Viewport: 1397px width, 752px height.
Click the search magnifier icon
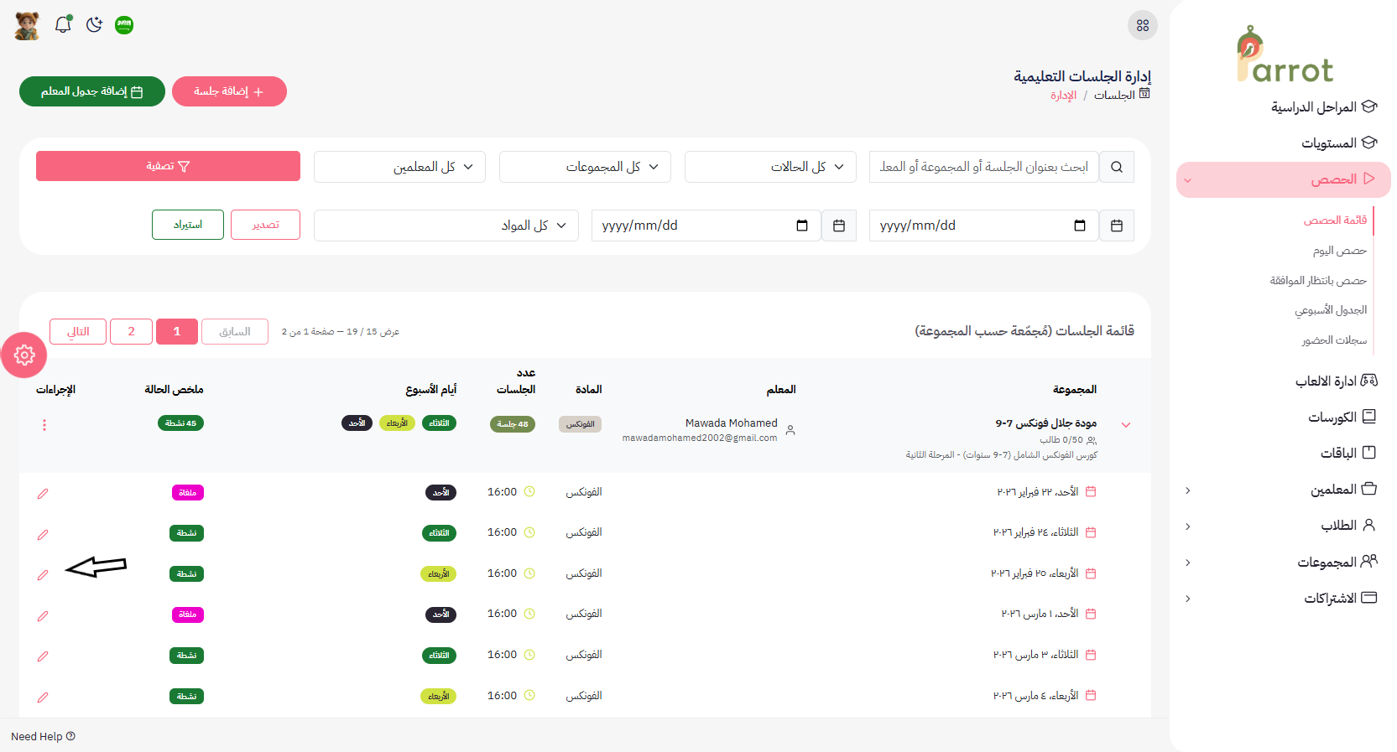coord(1116,167)
